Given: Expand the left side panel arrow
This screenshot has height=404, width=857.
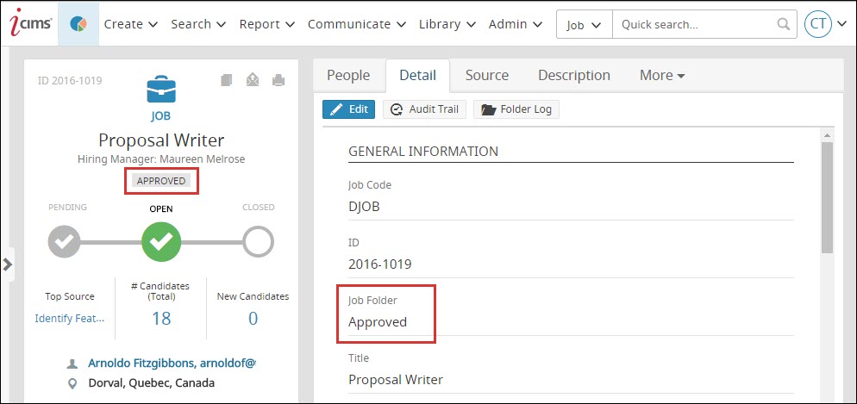Looking at the screenshot, I should [x=7, y=264].
